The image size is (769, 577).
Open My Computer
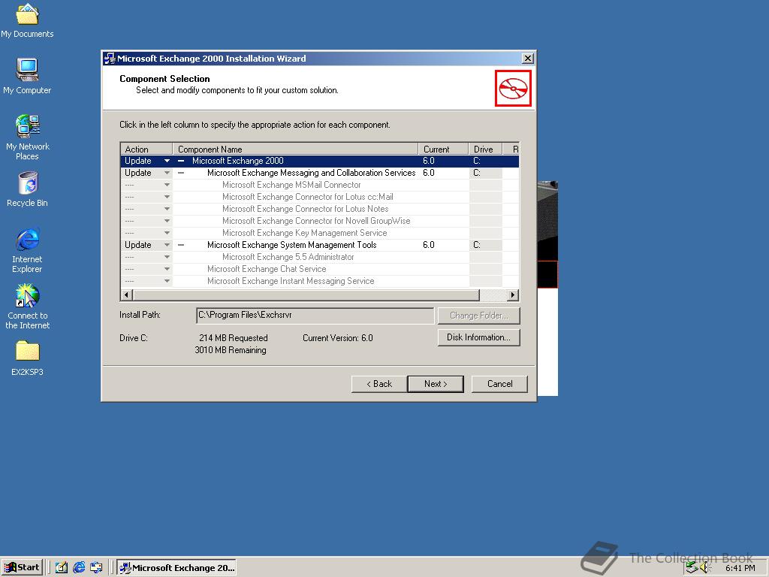coord(27,69)
